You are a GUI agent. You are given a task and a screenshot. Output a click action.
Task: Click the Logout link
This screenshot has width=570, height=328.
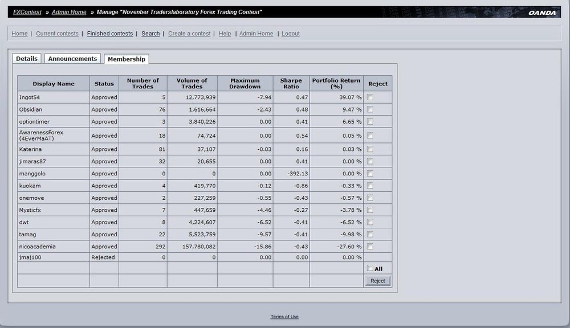(291, 34)
